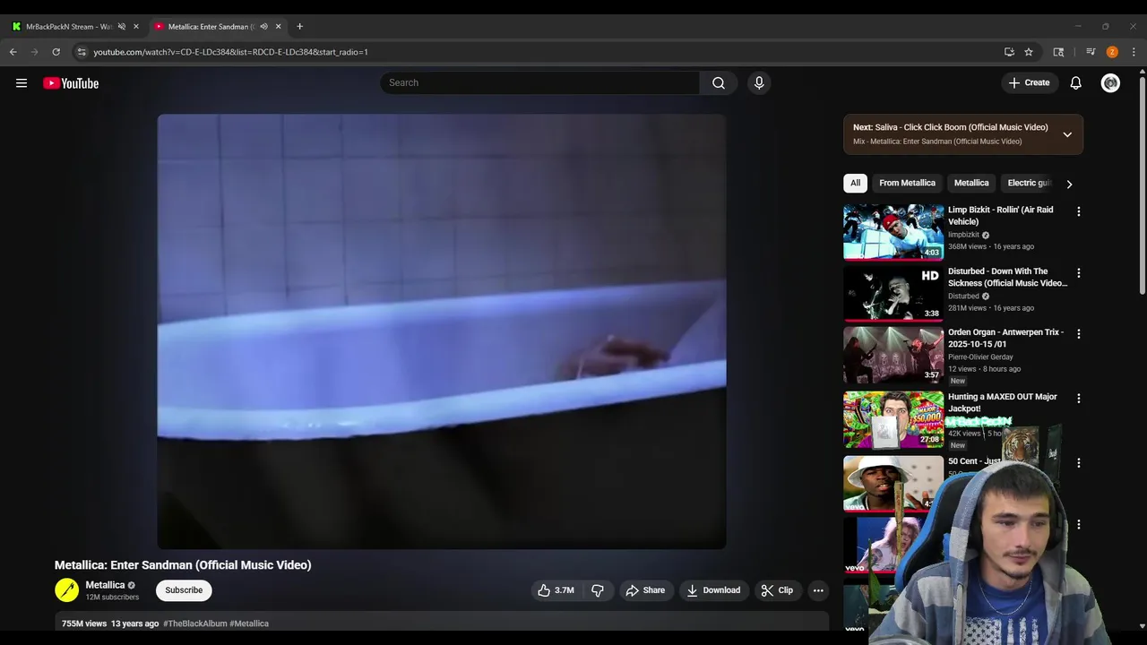
Task: Open the YouTube account avatar menu
Action: point(1110,82)
